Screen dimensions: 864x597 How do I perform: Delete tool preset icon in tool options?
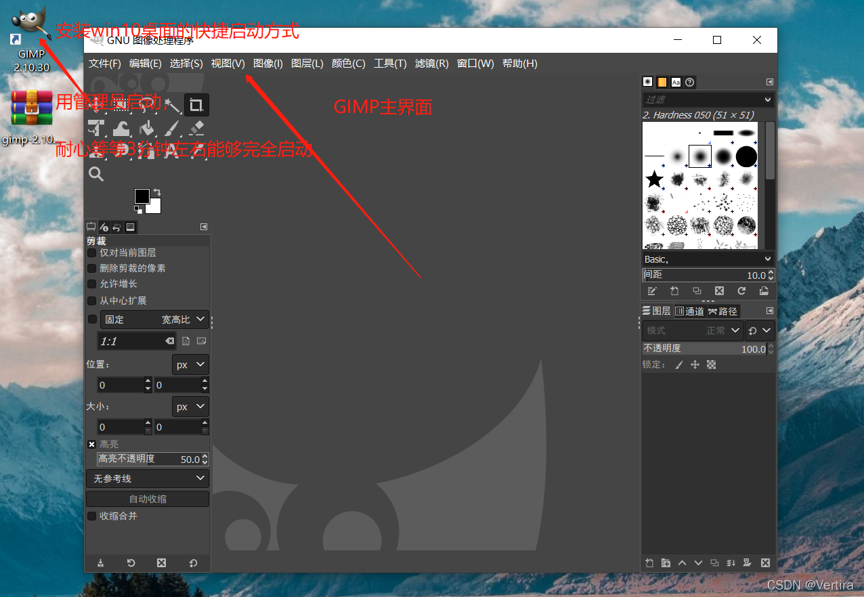161,562
